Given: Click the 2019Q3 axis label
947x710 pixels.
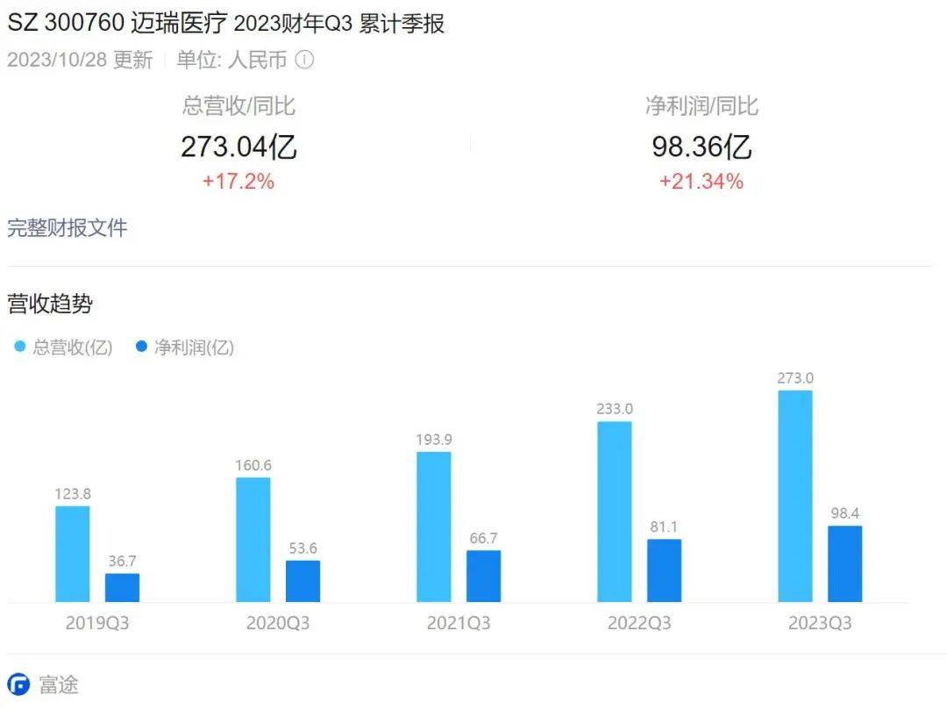Looking at the screenshot, I should 97,623.
